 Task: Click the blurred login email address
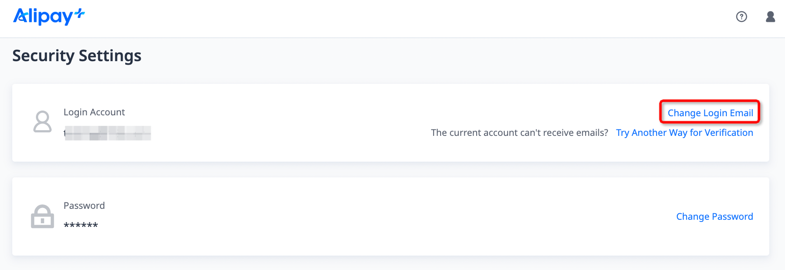point(107,133)
